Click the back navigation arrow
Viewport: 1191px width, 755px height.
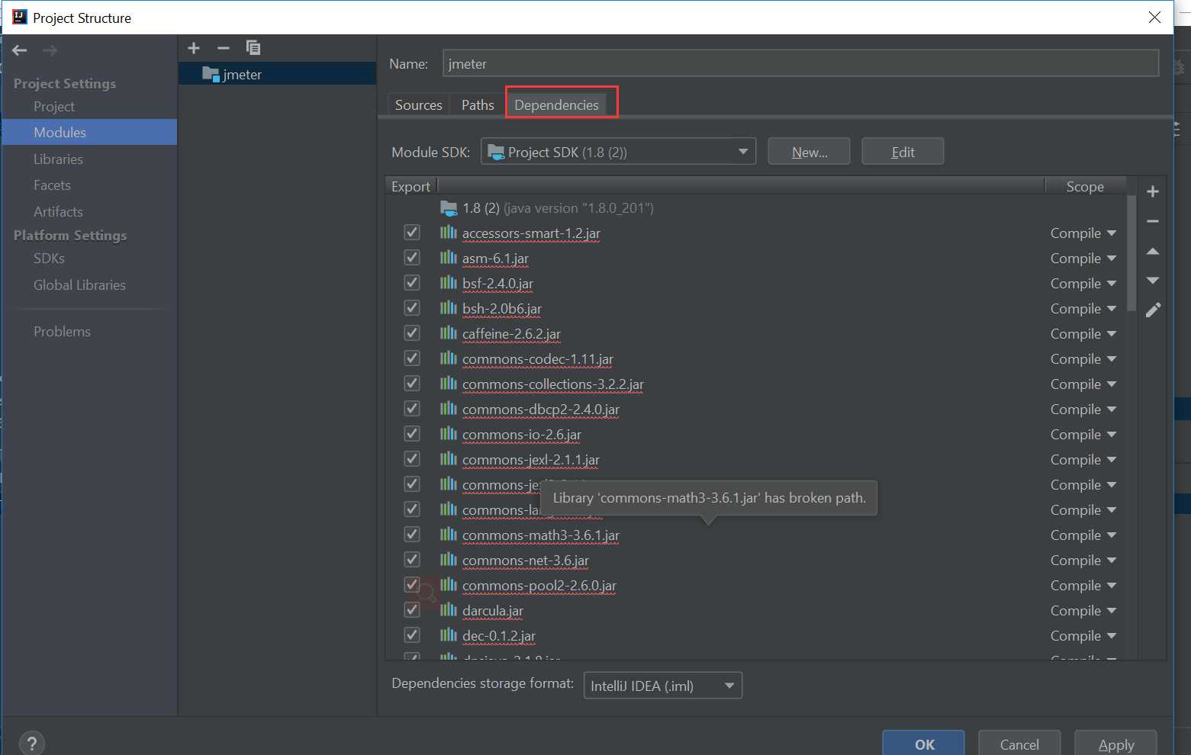tap(20, 50)
